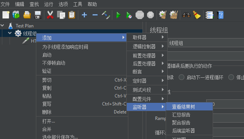
Task: Open 查找 menu
Action: [34, 4]
